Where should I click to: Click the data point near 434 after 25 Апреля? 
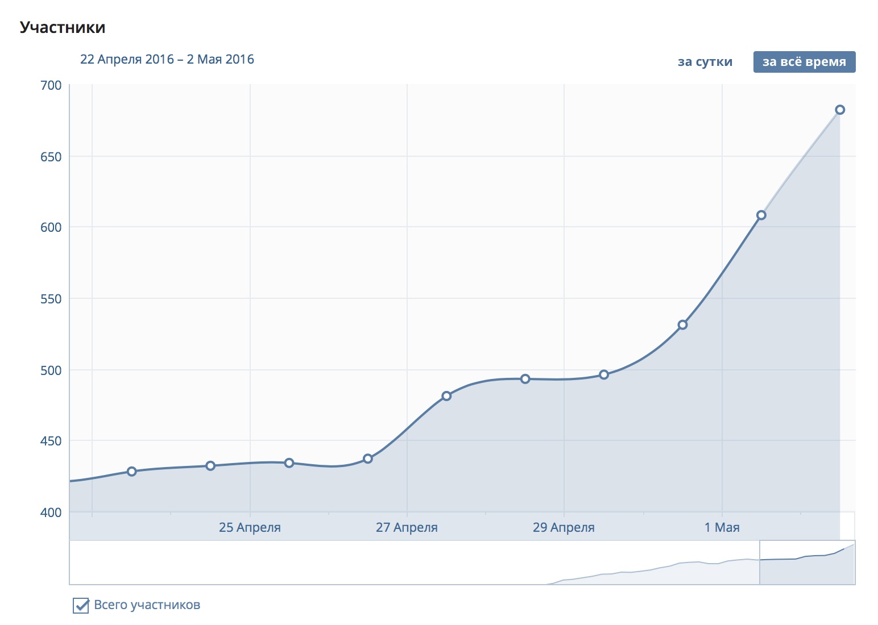289,463
